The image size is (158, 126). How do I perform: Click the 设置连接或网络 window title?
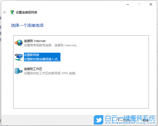click(x=26, y=12)
